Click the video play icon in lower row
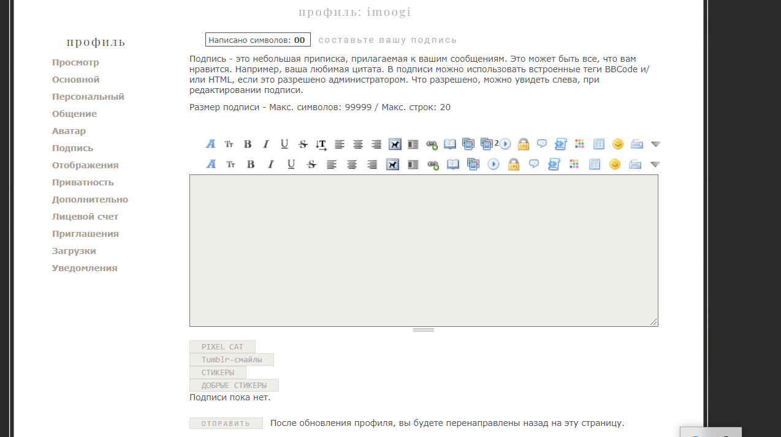The height and width of the screenshot is (437, 781). [493, 164]
